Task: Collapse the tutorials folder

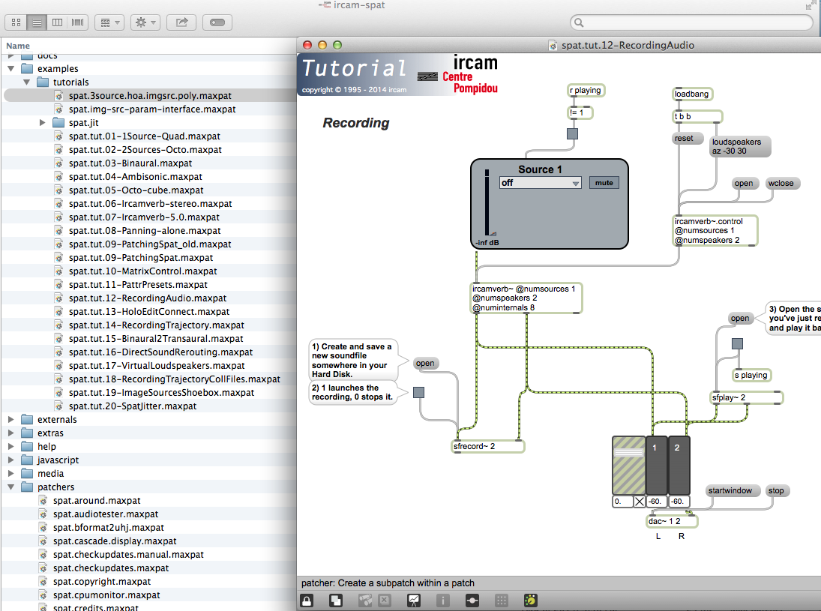Action: coord(27,82)
